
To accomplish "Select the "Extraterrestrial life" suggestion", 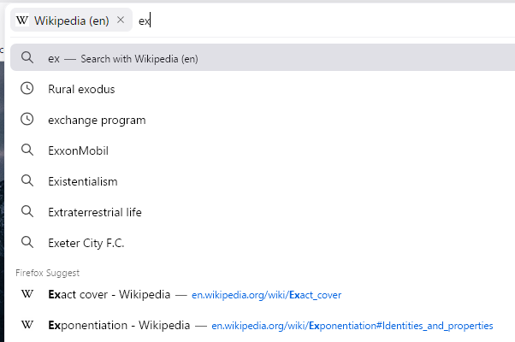I will (x=95, y=212).
